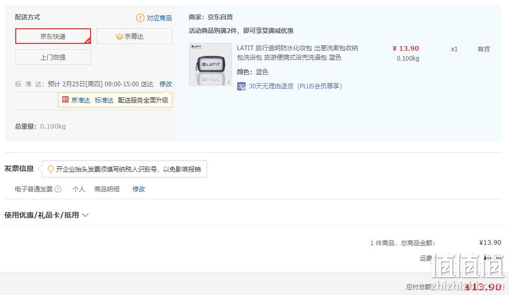Click 总重量 0.100kg text
509x295 pixels.
(40, 127)
